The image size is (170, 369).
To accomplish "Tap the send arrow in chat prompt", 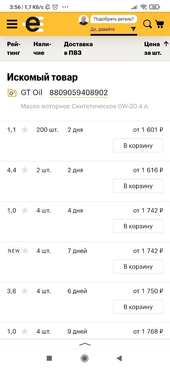I will point(133,29).
